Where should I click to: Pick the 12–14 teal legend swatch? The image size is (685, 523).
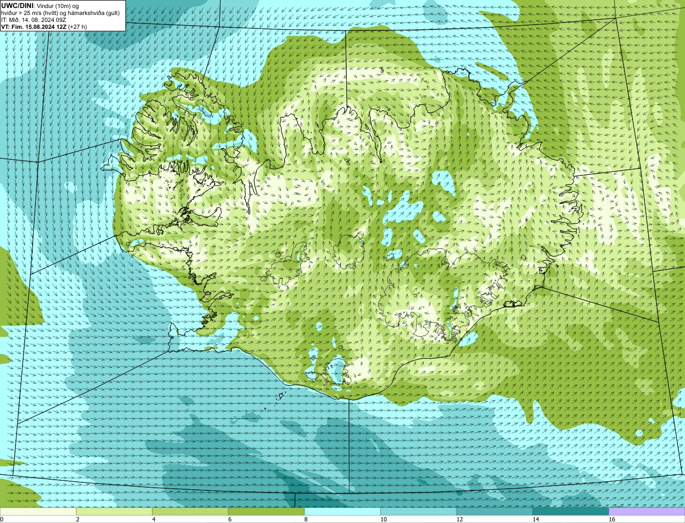tap(494, 512)
